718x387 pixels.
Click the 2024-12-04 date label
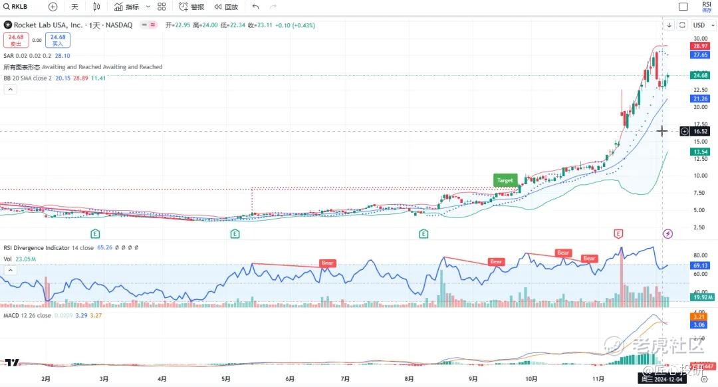662,379
